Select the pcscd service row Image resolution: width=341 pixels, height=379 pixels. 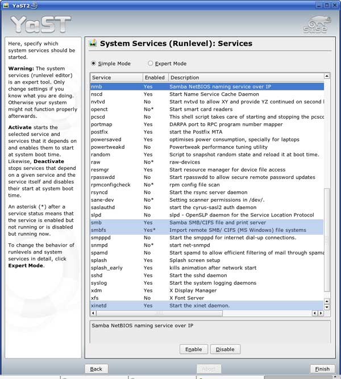[207, 116]
